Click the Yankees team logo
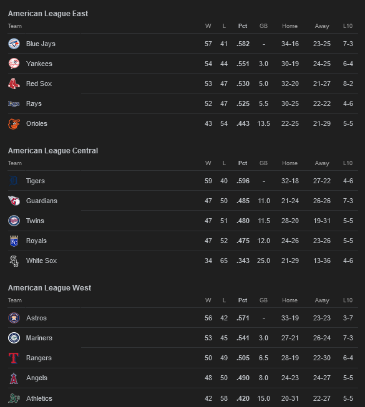 14,64
